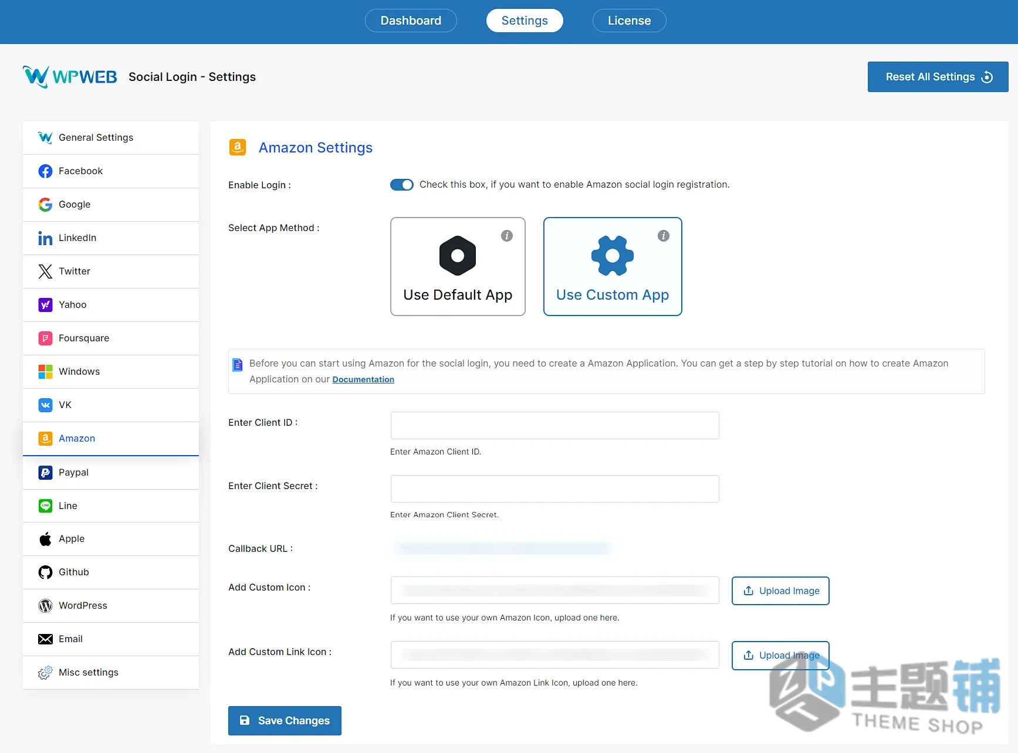Image resolution: width=1018 pixels, height=753 pixels.
Task: Click the Paypal logo icon in sidebar
Action: [45, 472]
